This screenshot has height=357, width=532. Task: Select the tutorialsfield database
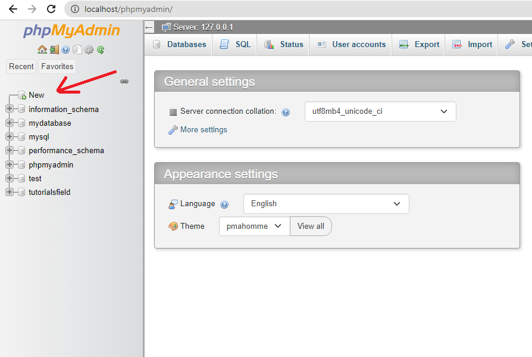[49, 193]
